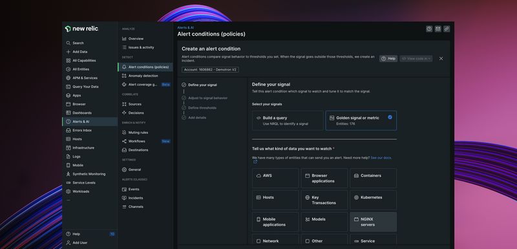This screenshot has width=517, height=249.
Task: Click the Mobile icon in the sidebar
Action: pos(69,165)
